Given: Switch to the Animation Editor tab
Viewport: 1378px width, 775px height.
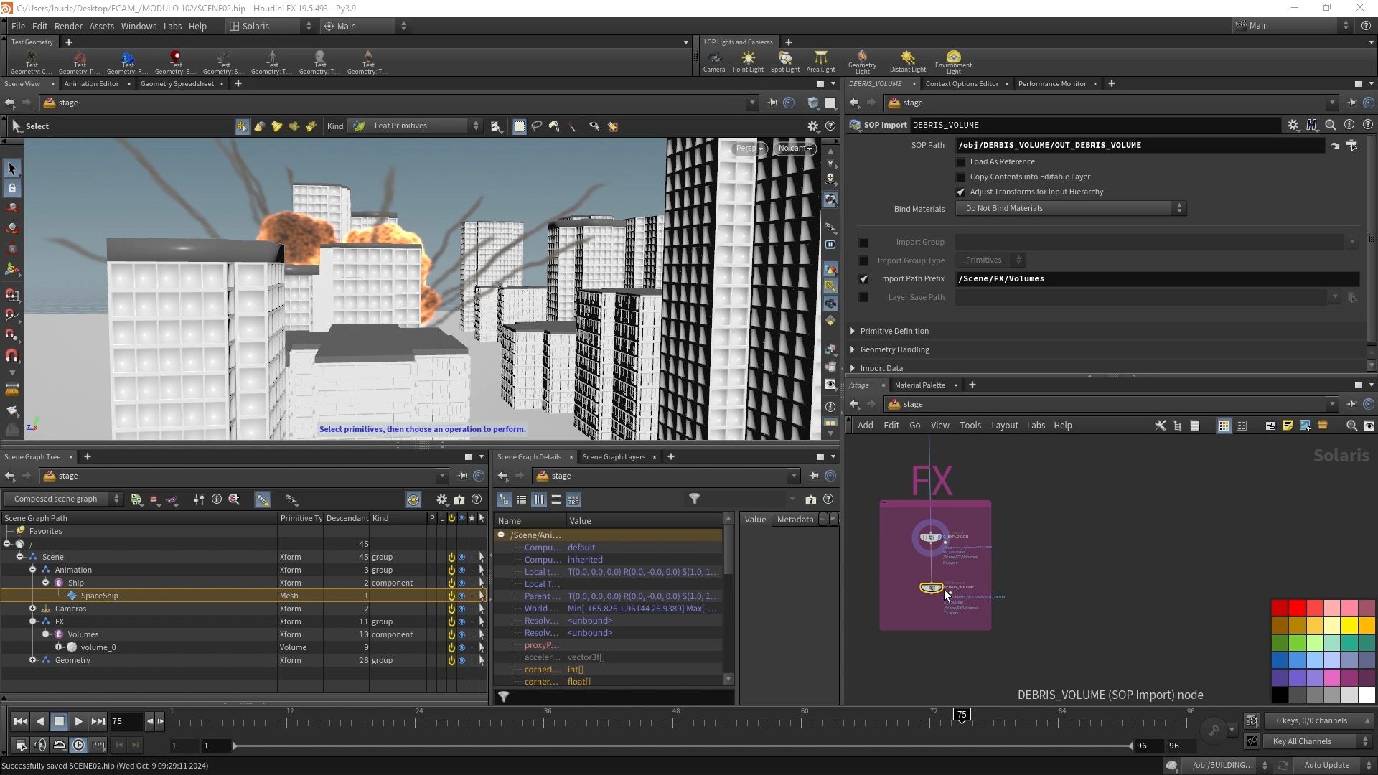Looking at the screenshot, I should pyautogui.click(x=91, y=83).
